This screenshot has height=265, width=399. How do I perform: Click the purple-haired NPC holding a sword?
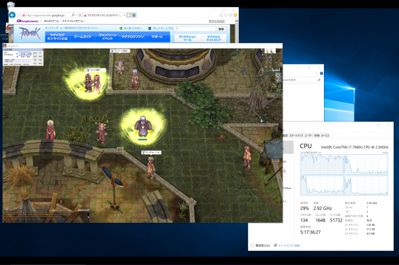tap(120, 67)
